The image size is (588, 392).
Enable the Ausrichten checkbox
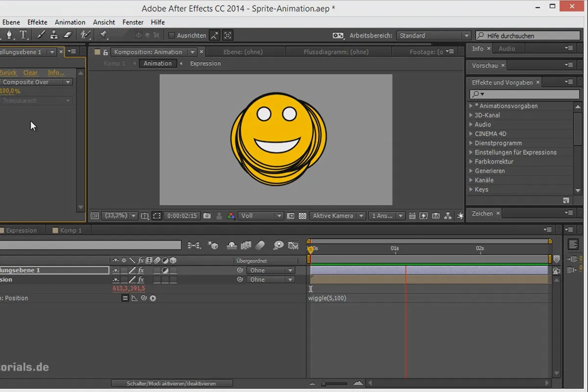coord(171,35)
